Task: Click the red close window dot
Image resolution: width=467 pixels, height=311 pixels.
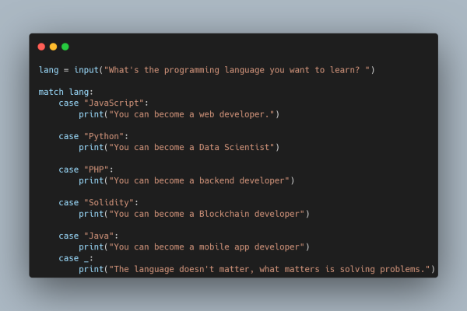Action: pyautogui.click(x=41, y=47)
